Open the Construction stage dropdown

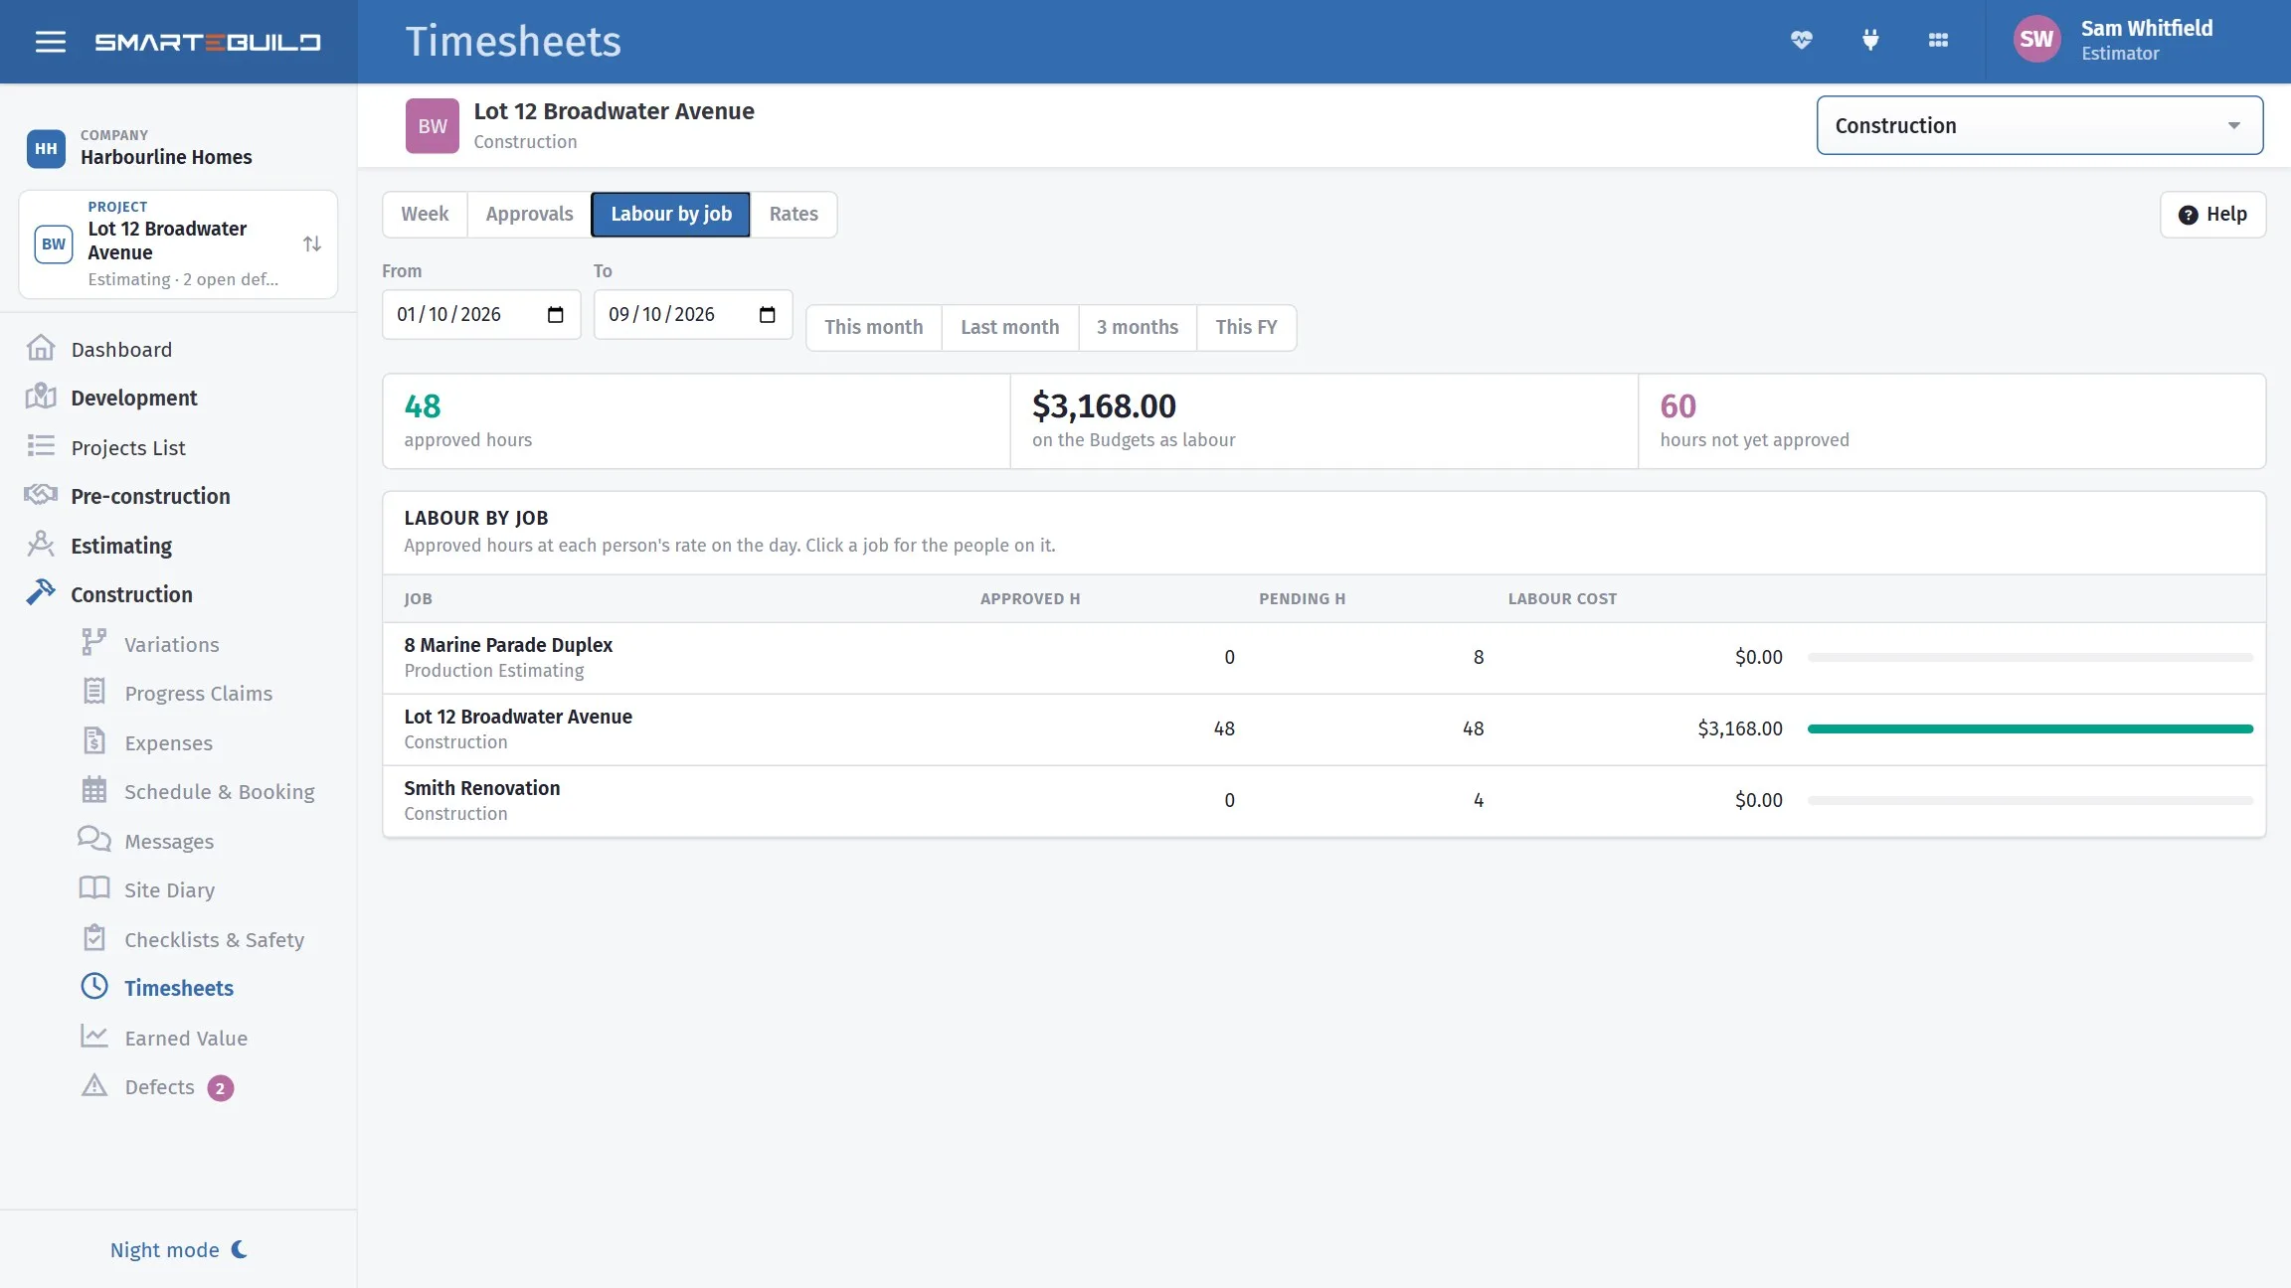coord(2039,125)
